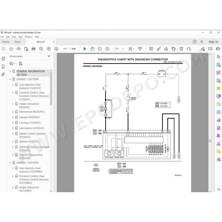
Task: Switch to the Tools tab
Action: click(x=17, y=42)
